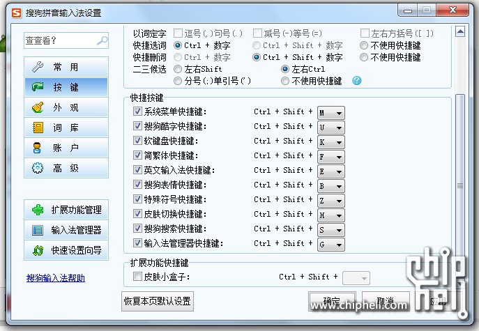The height and width of the screenshot is (331, 479).
Task: Disable 简繁体快捷键 checkbox
Action: (x=137, y=155)
